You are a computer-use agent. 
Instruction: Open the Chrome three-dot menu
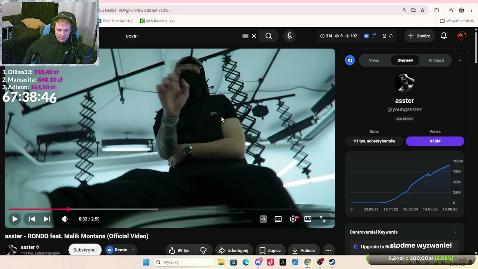(x=472, y=10)
